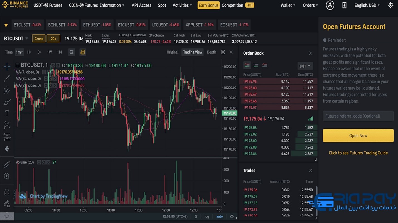The width and height of the screenshot is (398, 223).
Task: Show both bids and asks order book view
Action: coord(247,65)
